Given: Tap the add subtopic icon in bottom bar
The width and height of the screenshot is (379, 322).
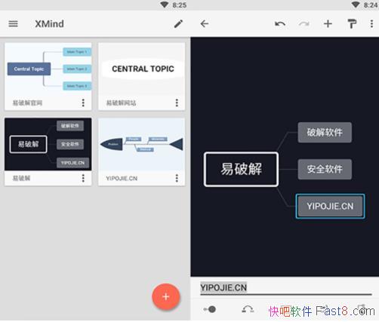Looking at the screenshot, I should (x=209, y=309).
